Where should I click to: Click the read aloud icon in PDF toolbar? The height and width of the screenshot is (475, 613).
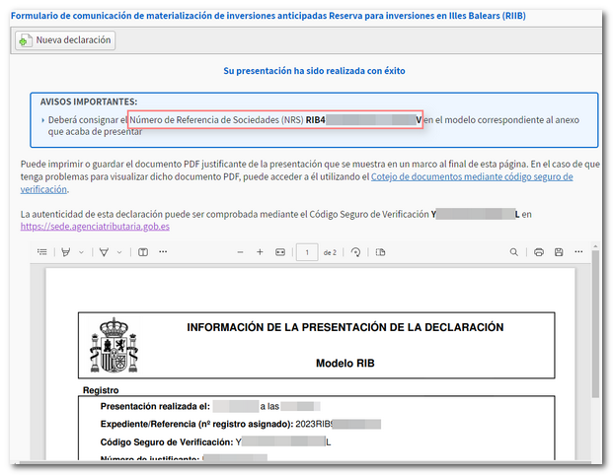pyautogui.click(x=143, y=252)
